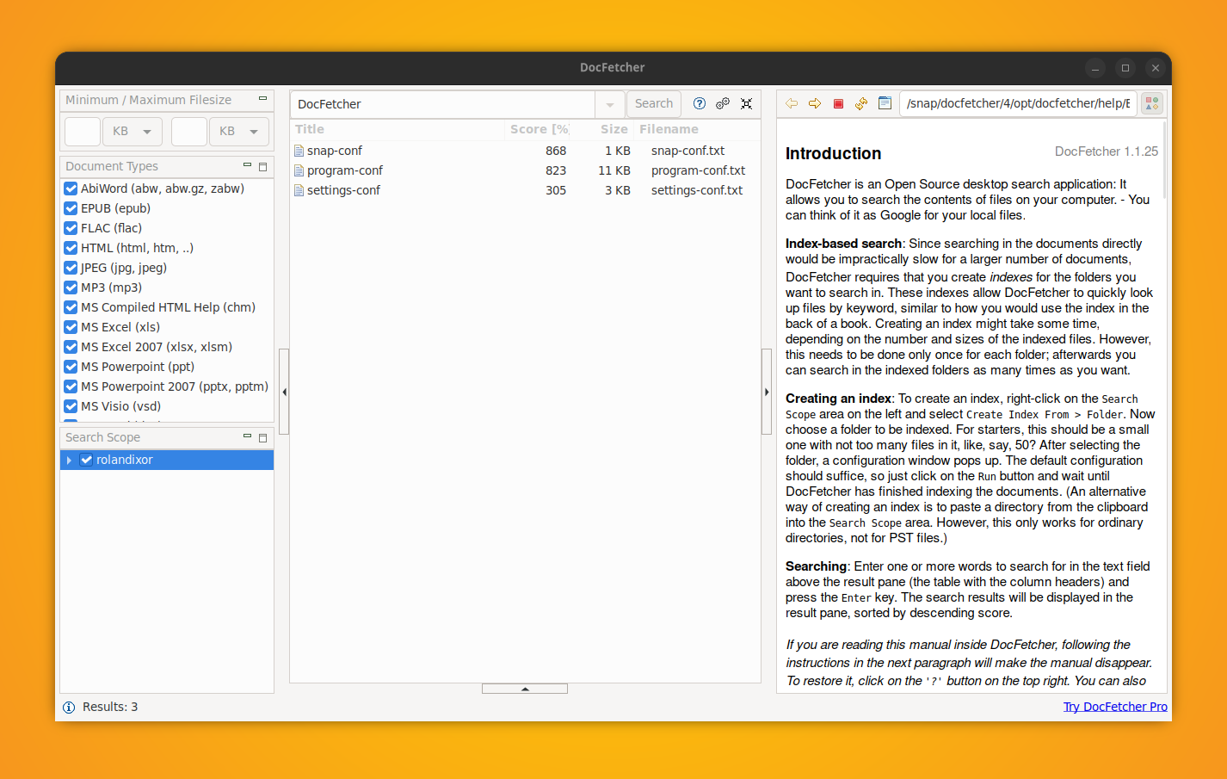Uncheck the EPUB document type
Image resolution: width=1227 pixels, height=779 pixels.
[71, 207]
